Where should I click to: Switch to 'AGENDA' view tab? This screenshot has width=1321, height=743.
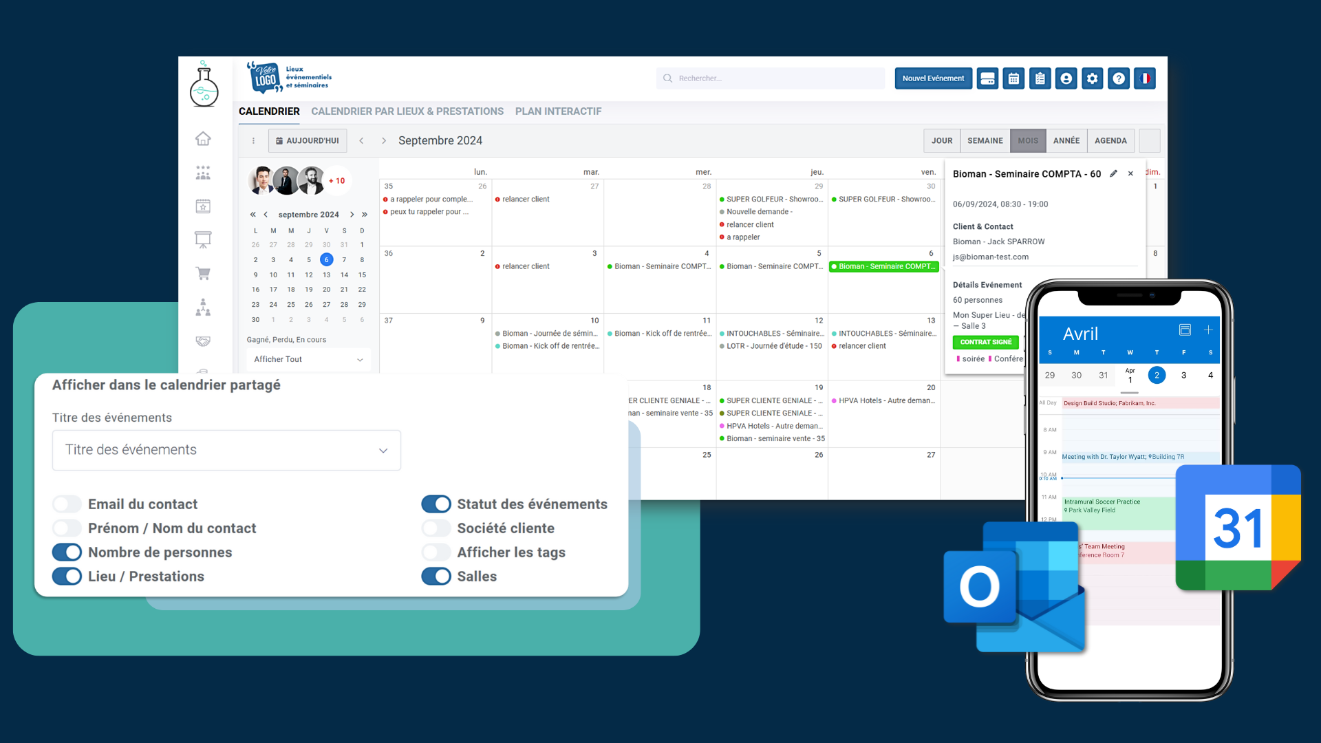1111,140
